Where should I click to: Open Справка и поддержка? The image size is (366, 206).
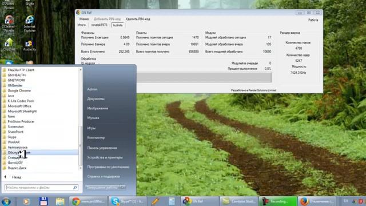tap(104, 177)
